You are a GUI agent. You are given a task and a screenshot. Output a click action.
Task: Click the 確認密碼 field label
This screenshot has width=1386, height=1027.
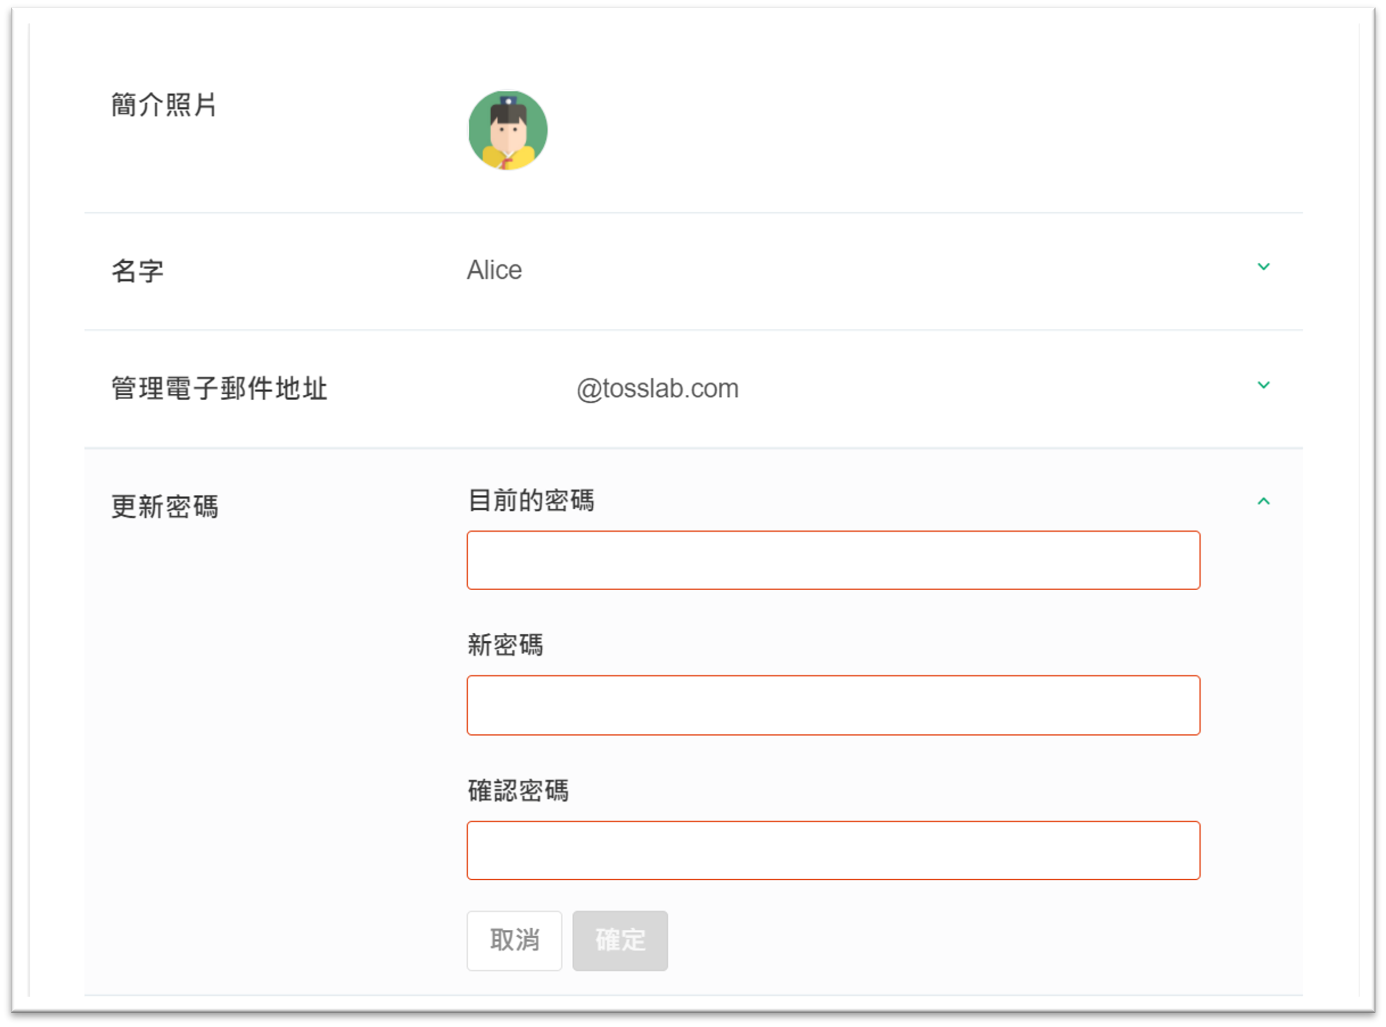point(518,790)
